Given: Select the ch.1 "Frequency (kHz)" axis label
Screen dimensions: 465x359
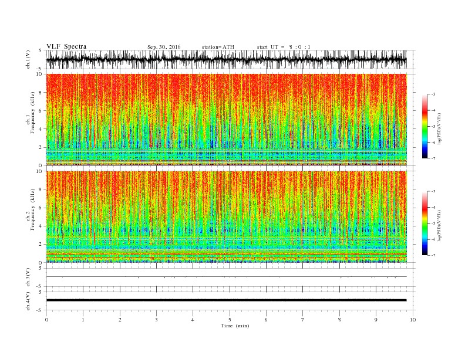Looking at the screenshot, I should [x=33, y=113].
